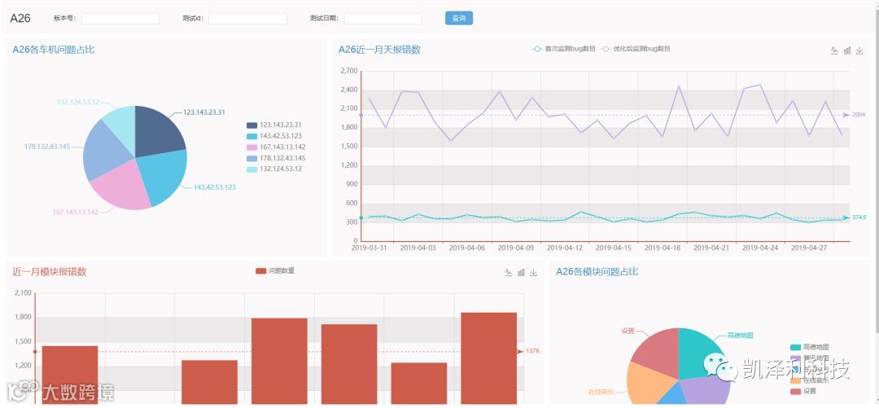Toggle the 首次监测bug数目 legend series
Image resolution: width=879 pixels, height=408 pixels.
[564, 49]
